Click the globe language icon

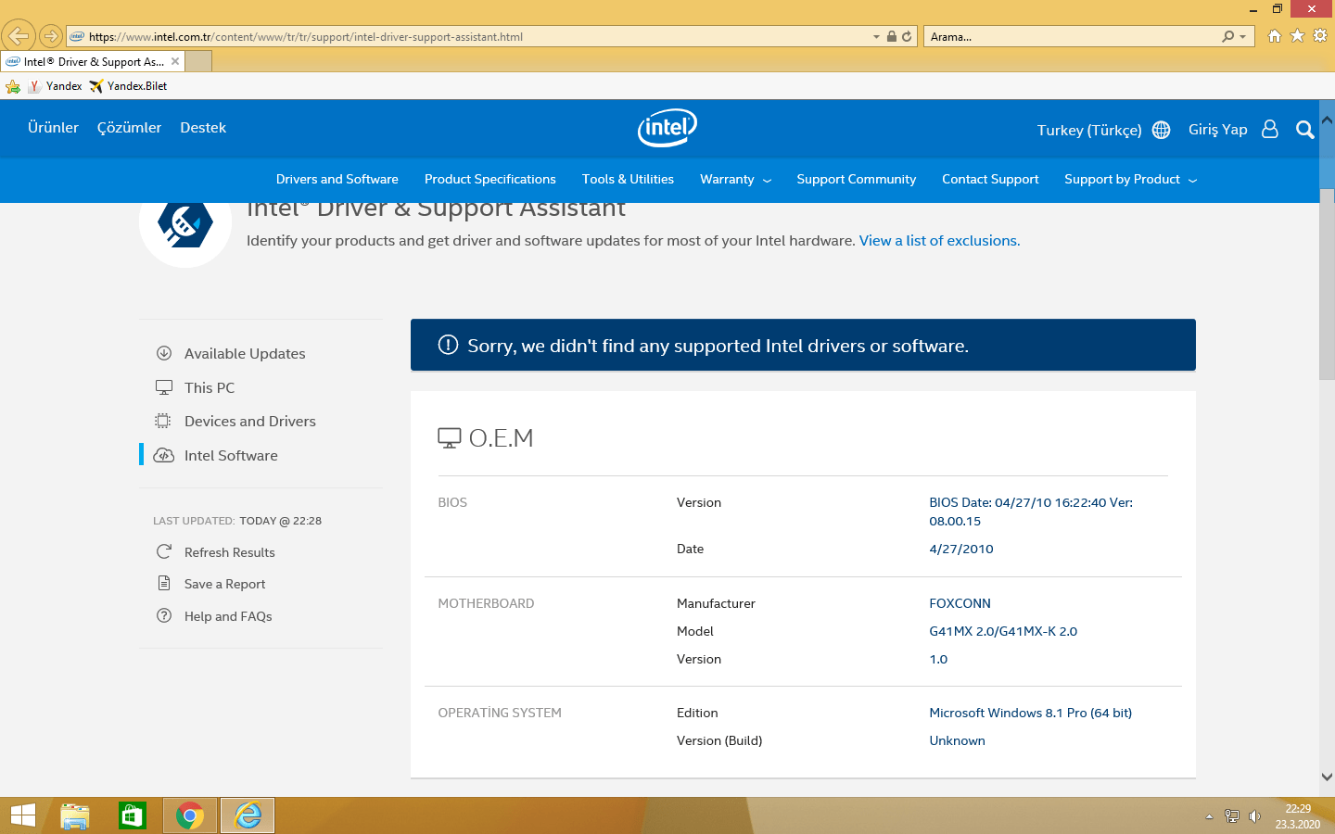(x=1162, y=130)
